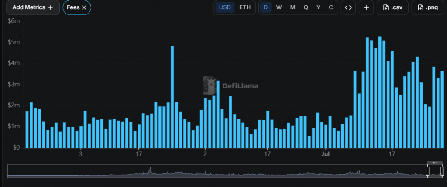This screenshot has width=447, height=187.
Task: Select quarterly Q interval
Action: (x=306, y=7)
